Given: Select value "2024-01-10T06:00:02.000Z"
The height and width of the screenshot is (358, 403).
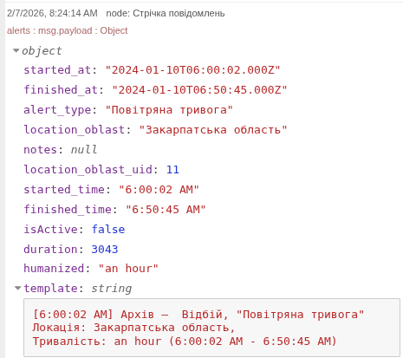Looking at the screenshot, I should [193, 70].
